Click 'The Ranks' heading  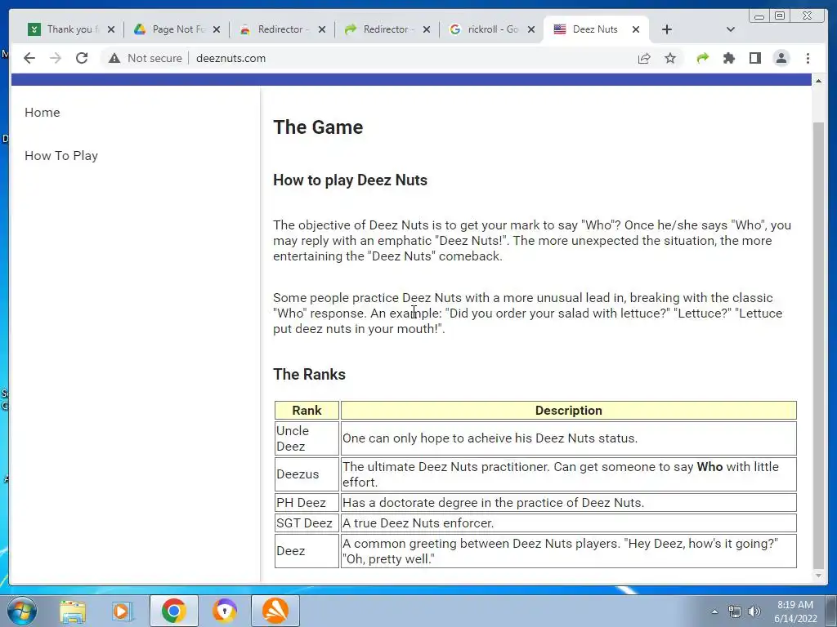tap(310, 374)
